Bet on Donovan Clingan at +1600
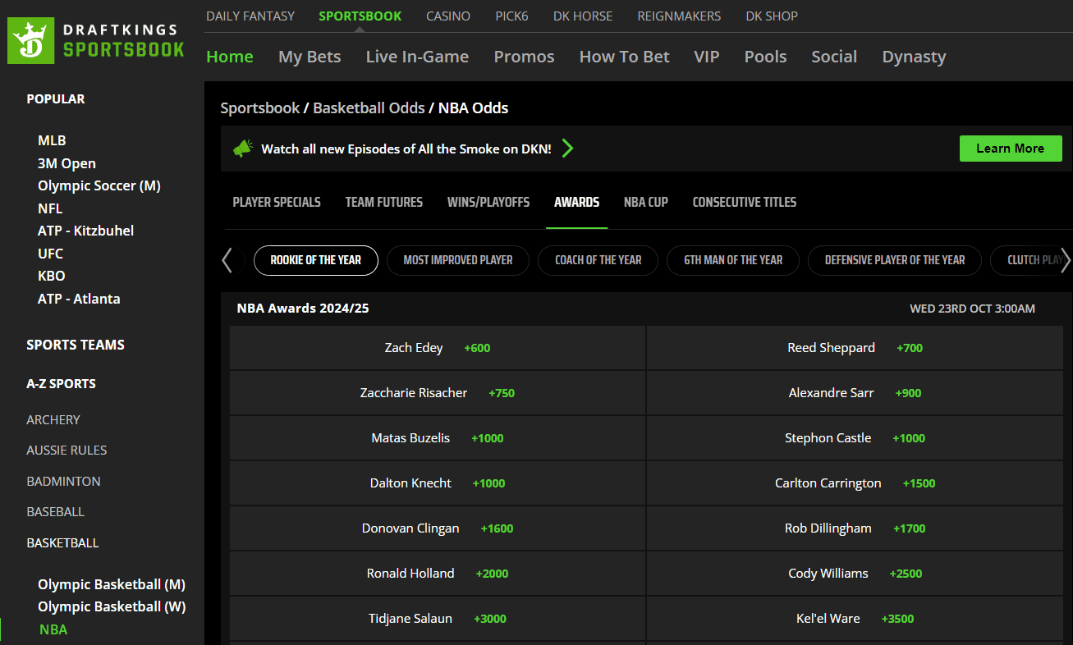The height and width of the screenshot is (645, 1073). pos(438,528)
